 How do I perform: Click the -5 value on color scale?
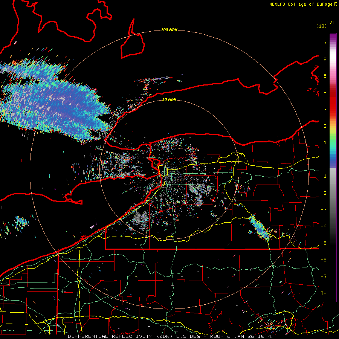(324, 243)
